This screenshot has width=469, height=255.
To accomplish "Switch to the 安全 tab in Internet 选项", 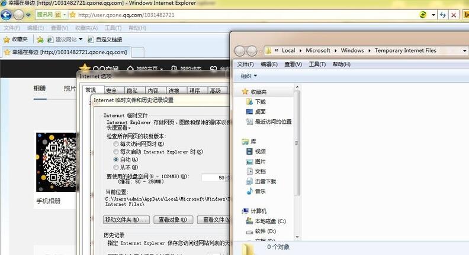I will click(x=111, y=91).
